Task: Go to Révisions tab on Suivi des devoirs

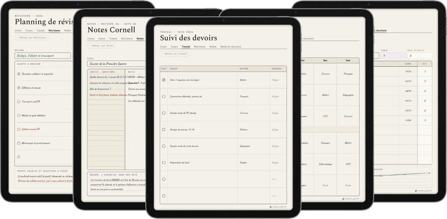Action: (200, 47)
